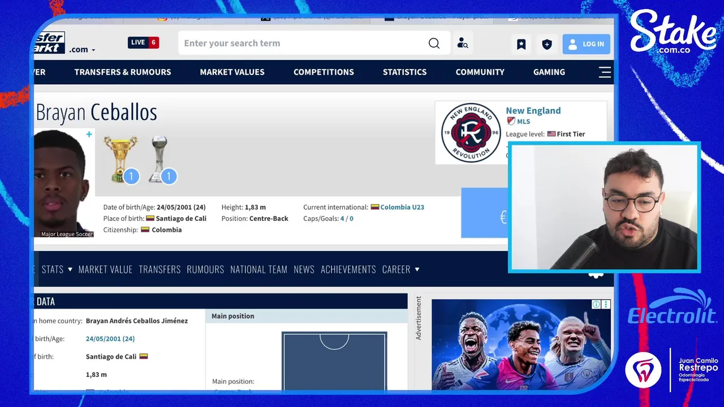Click the LOG IN button
The height and width of the screenshot is (407, 724).
(x=586, y=44)
